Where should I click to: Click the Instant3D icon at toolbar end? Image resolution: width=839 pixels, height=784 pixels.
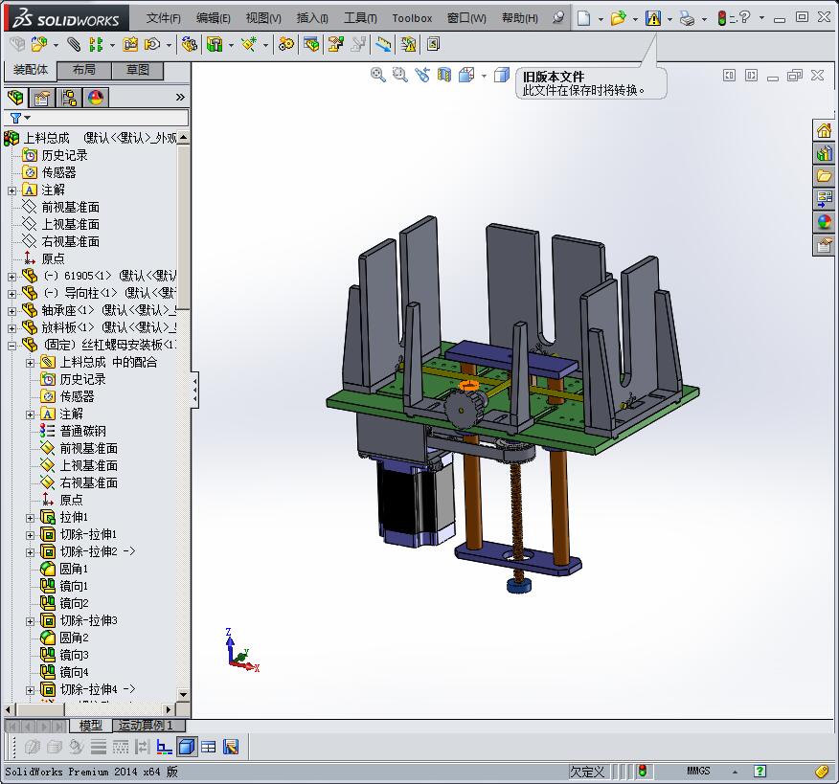pyautogui.click(x=434, y=44)
